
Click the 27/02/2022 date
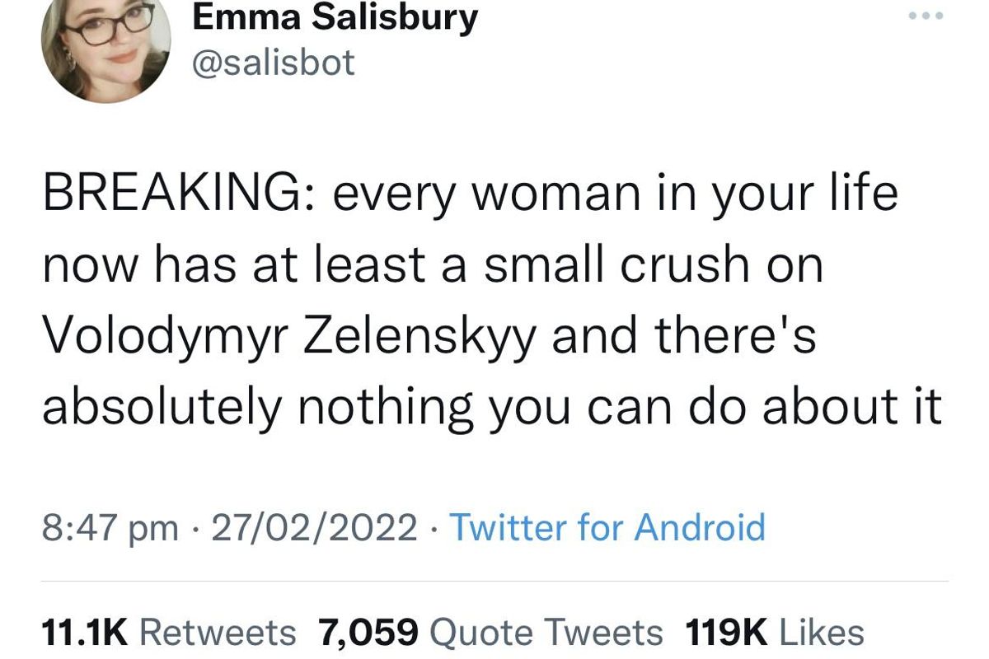(x=314, y=527)
